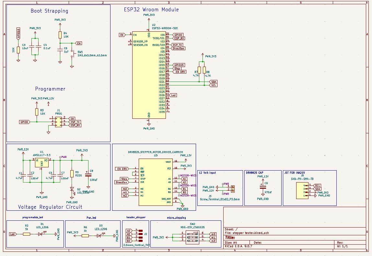Screen dimensions: 372x256
Task: Select resistor R2 1k in programable_led
Action: pyautogui.click(x=27, y=234)
